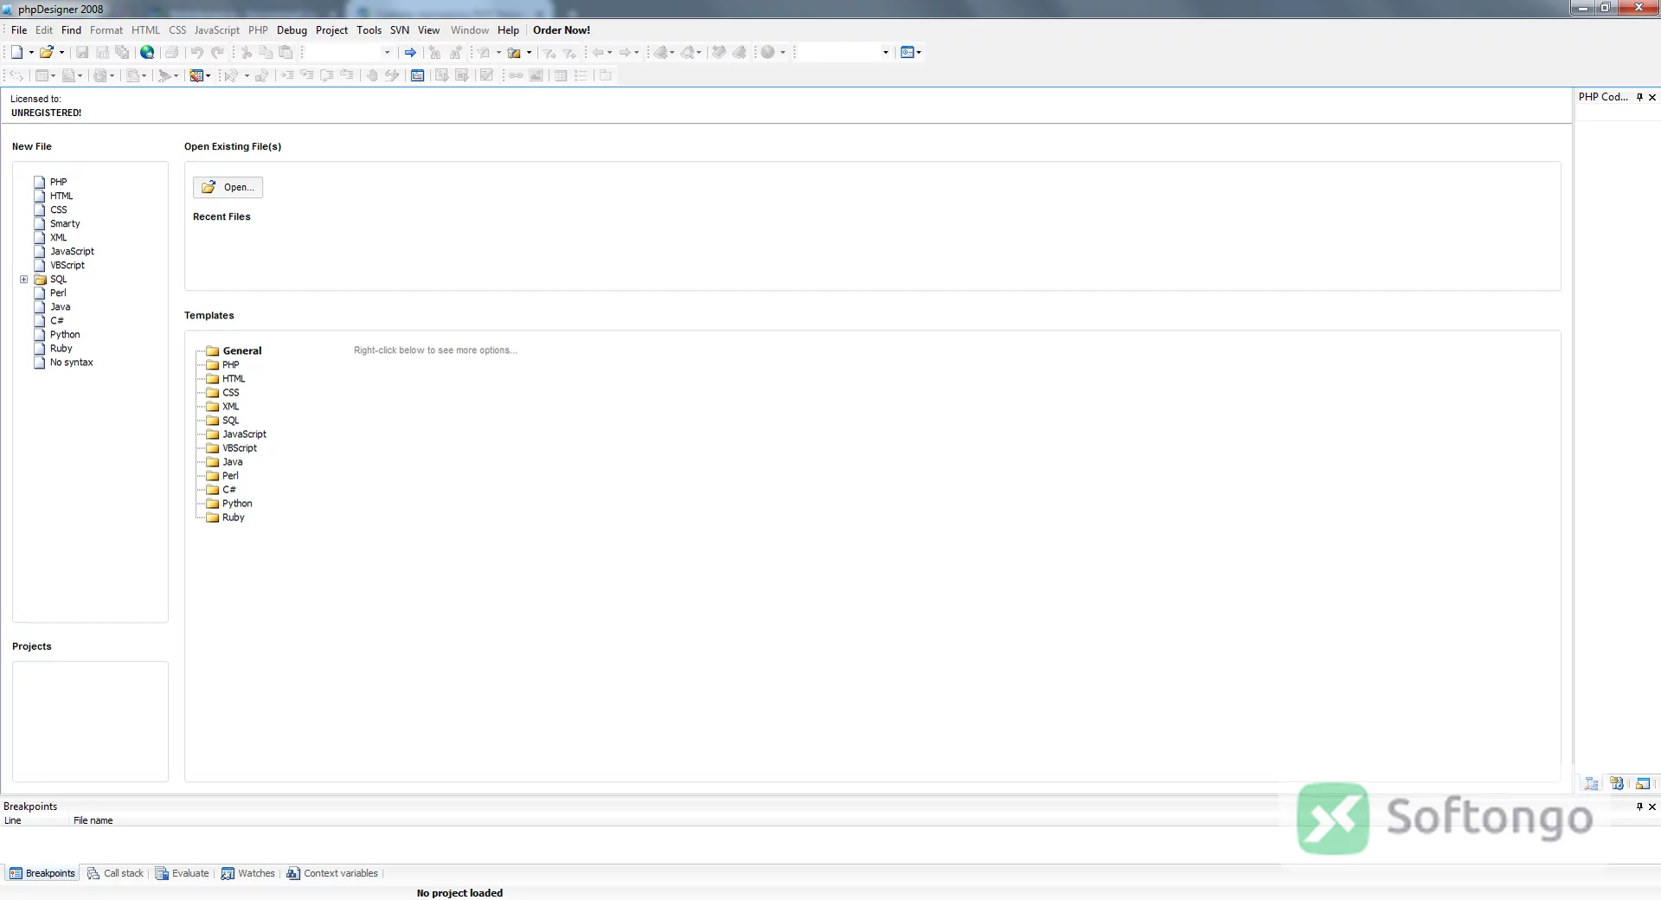Open the dropdown arrow next to New file
This screenshot has height=900, width=1661.
pos(31,53)
